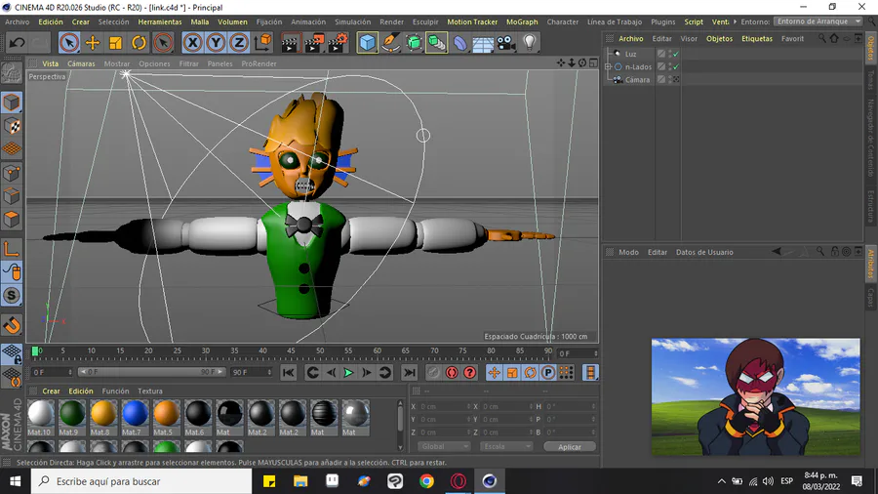Go to end of animation

click(x=410, y=373)
